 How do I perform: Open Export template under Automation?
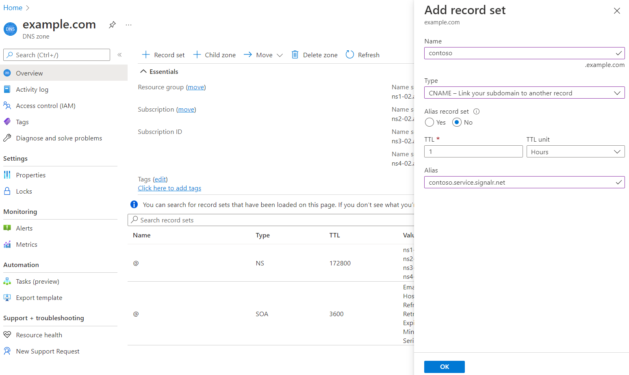(39, 297)
